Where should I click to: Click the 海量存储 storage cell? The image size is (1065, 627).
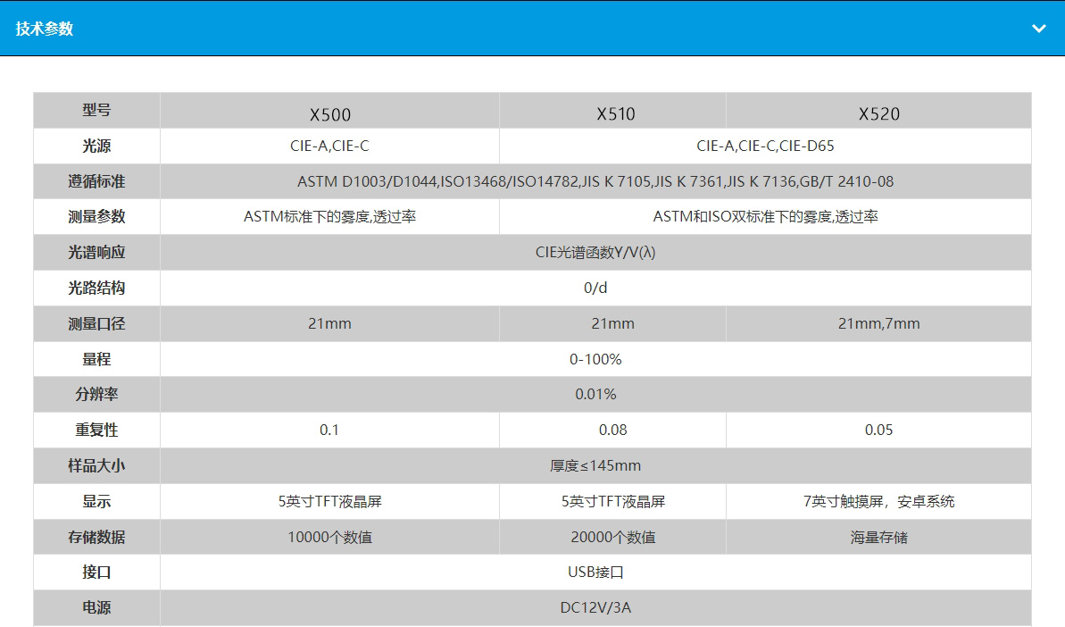pyautogui.click(x=878, y=537)
